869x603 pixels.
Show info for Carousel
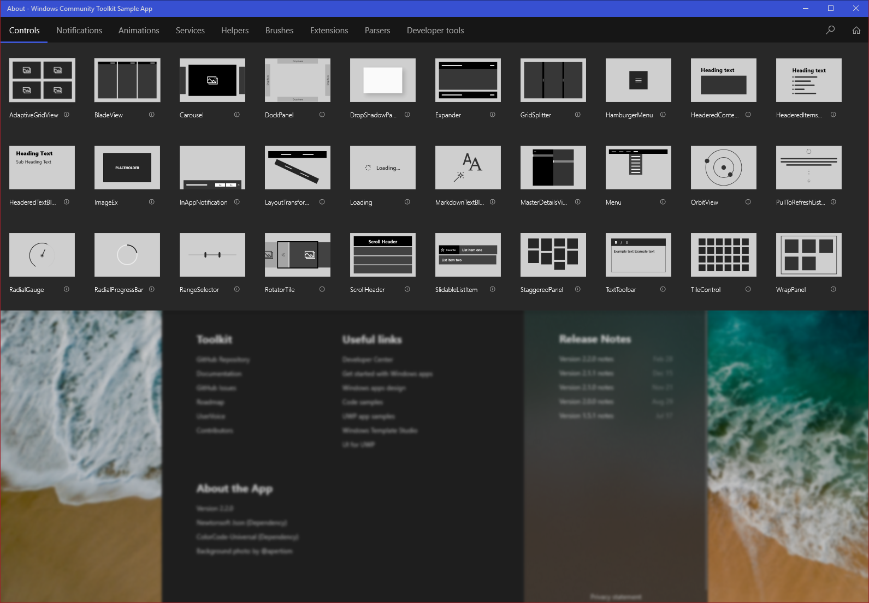[x=237, y=115]
